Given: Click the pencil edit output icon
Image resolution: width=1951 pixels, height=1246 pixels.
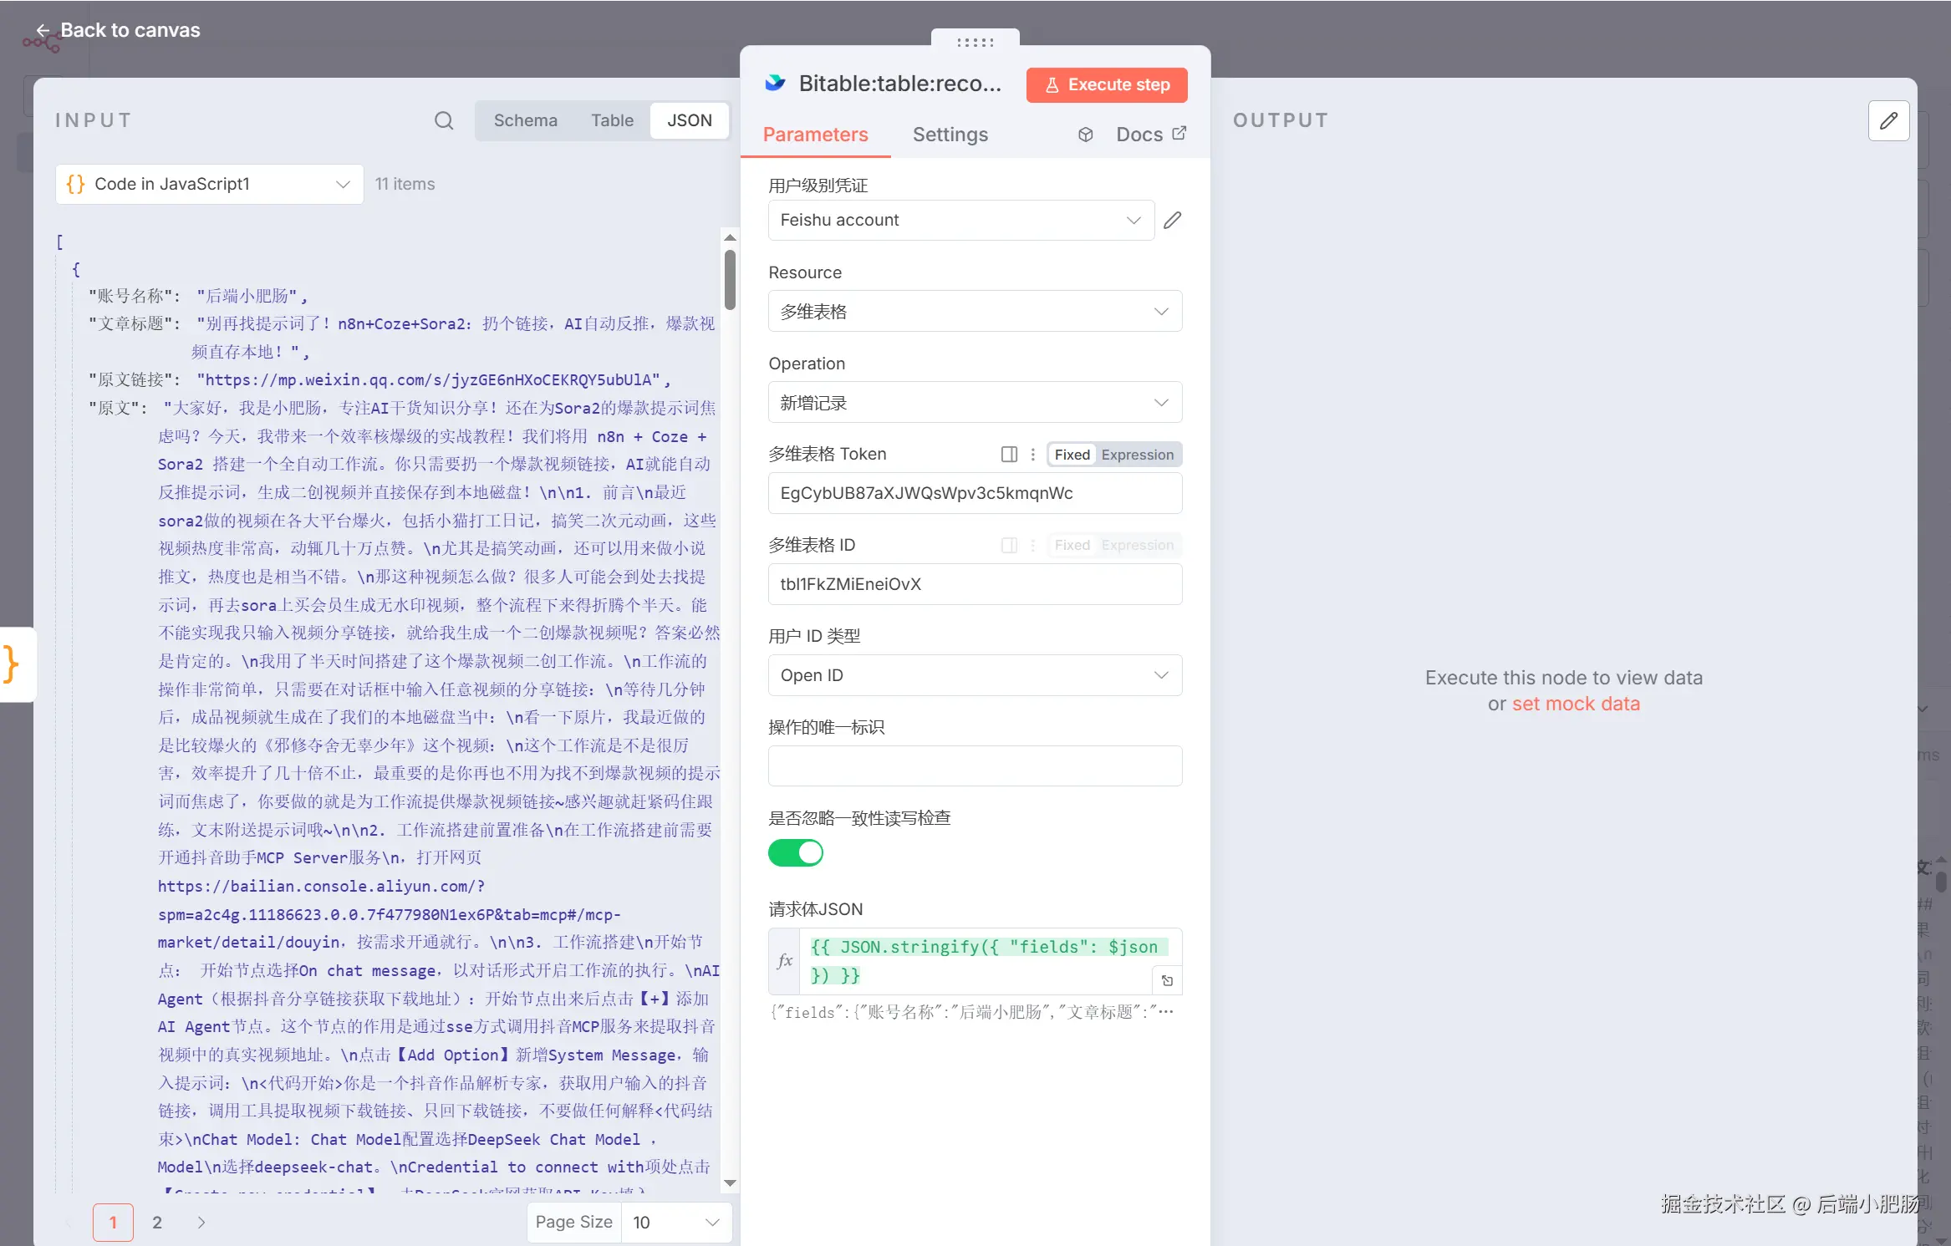Looking at the screenshot, I should 1888,120.
